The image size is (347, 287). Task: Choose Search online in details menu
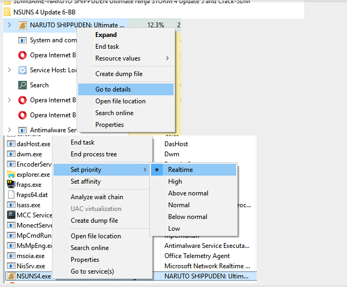pyautogui.click(x=102, y=248)
